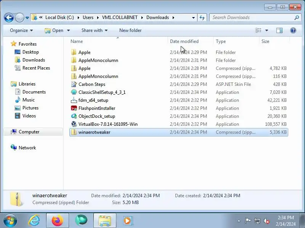
Task: Sort by the Type column header
Action: tap(221, 41)
